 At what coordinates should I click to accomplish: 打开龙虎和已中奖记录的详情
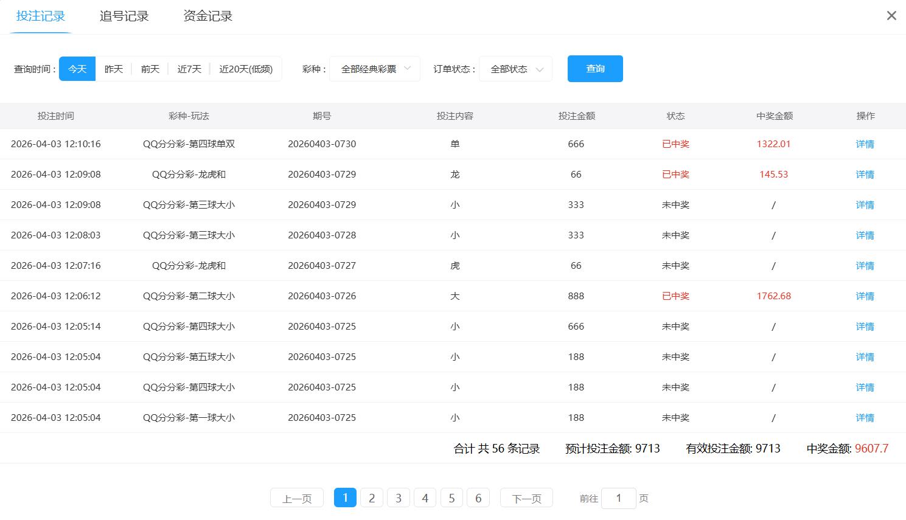tap(864, 174)
